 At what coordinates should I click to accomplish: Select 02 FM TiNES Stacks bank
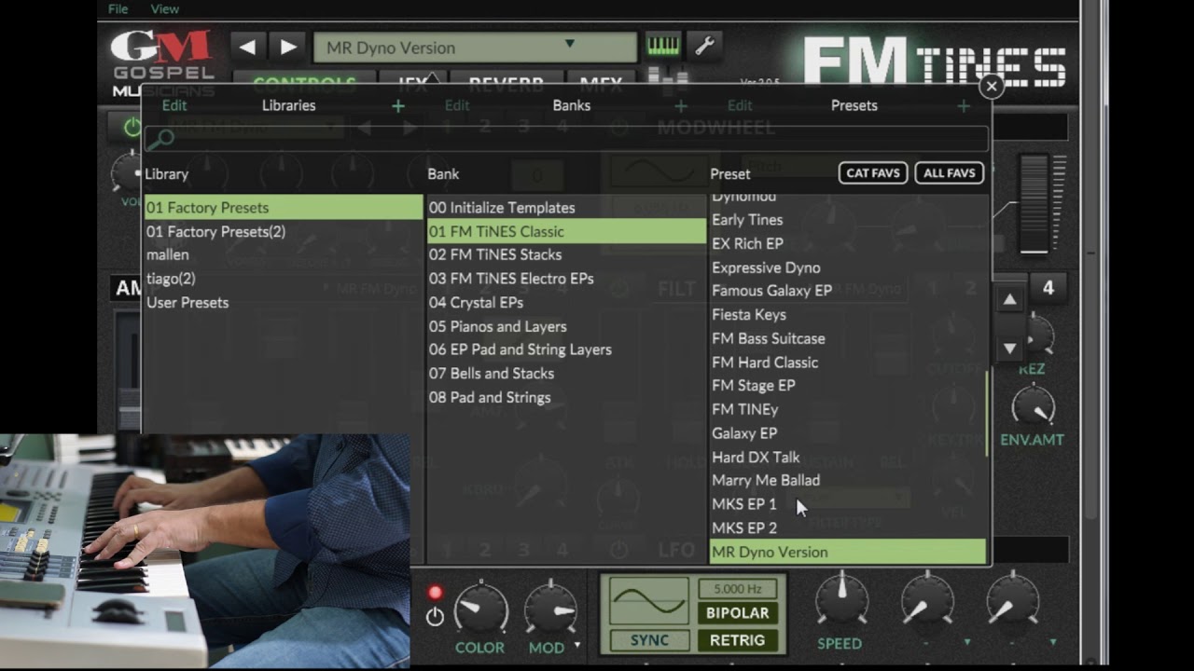tap(566, 254)
